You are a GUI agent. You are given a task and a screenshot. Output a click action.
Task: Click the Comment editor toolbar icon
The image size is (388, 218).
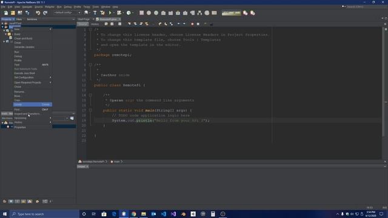(205, 24)
